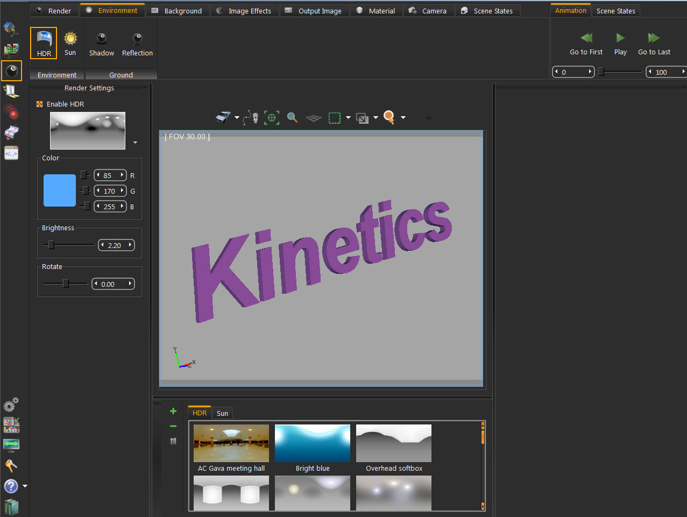The image size is (687, 517).
Task: Expand the HDR preview image dropdown arrow
Action: coord(135,143)
